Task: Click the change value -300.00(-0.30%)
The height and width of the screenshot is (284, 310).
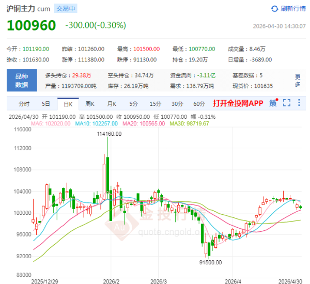Action: [96, 25]
